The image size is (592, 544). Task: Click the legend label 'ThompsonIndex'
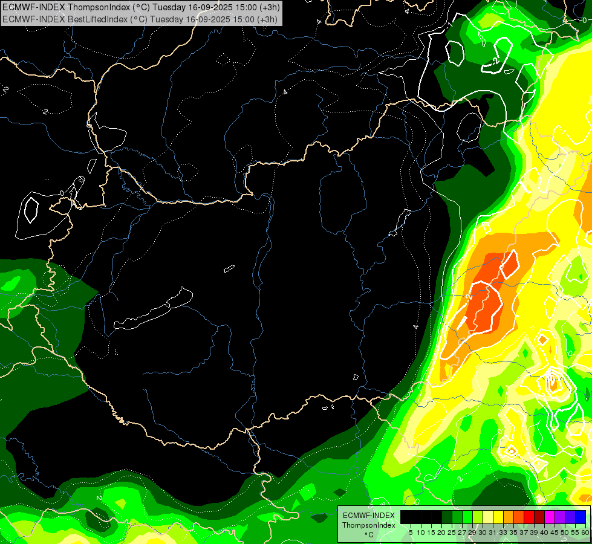pos(368,525)
